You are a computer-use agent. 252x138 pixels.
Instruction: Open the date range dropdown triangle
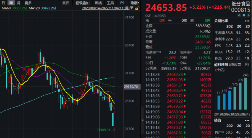(x=132, y=8)
